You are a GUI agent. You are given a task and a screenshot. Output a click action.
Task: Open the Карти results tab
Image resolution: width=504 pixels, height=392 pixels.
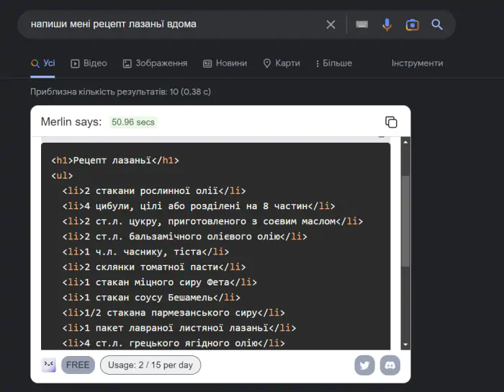(282, 63)
